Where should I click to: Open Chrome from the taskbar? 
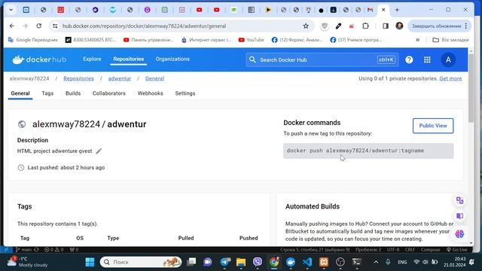[274, 262]
